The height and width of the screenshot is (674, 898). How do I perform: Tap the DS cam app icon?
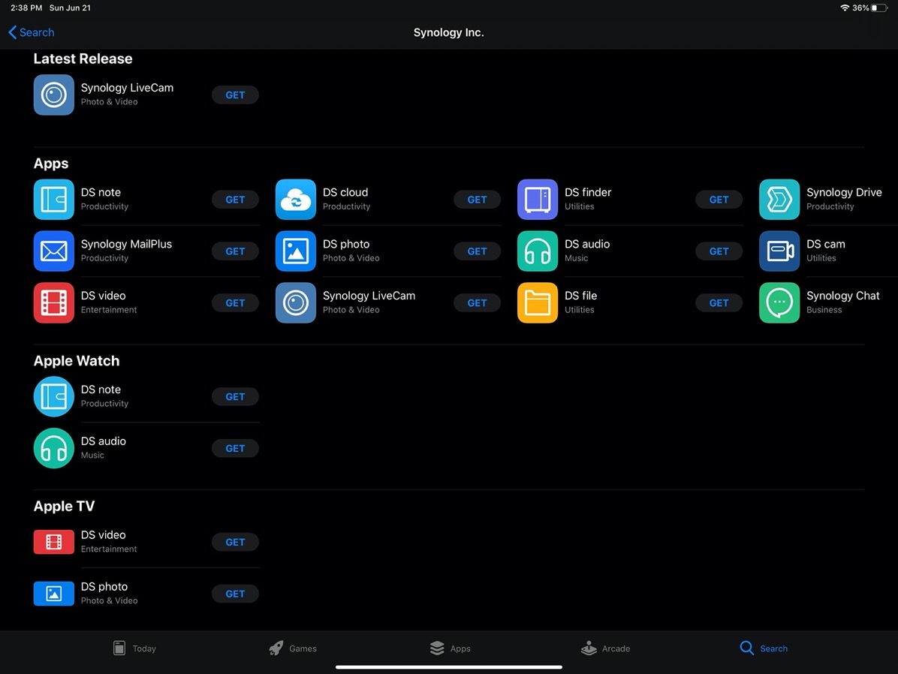[x=779, y=251]
